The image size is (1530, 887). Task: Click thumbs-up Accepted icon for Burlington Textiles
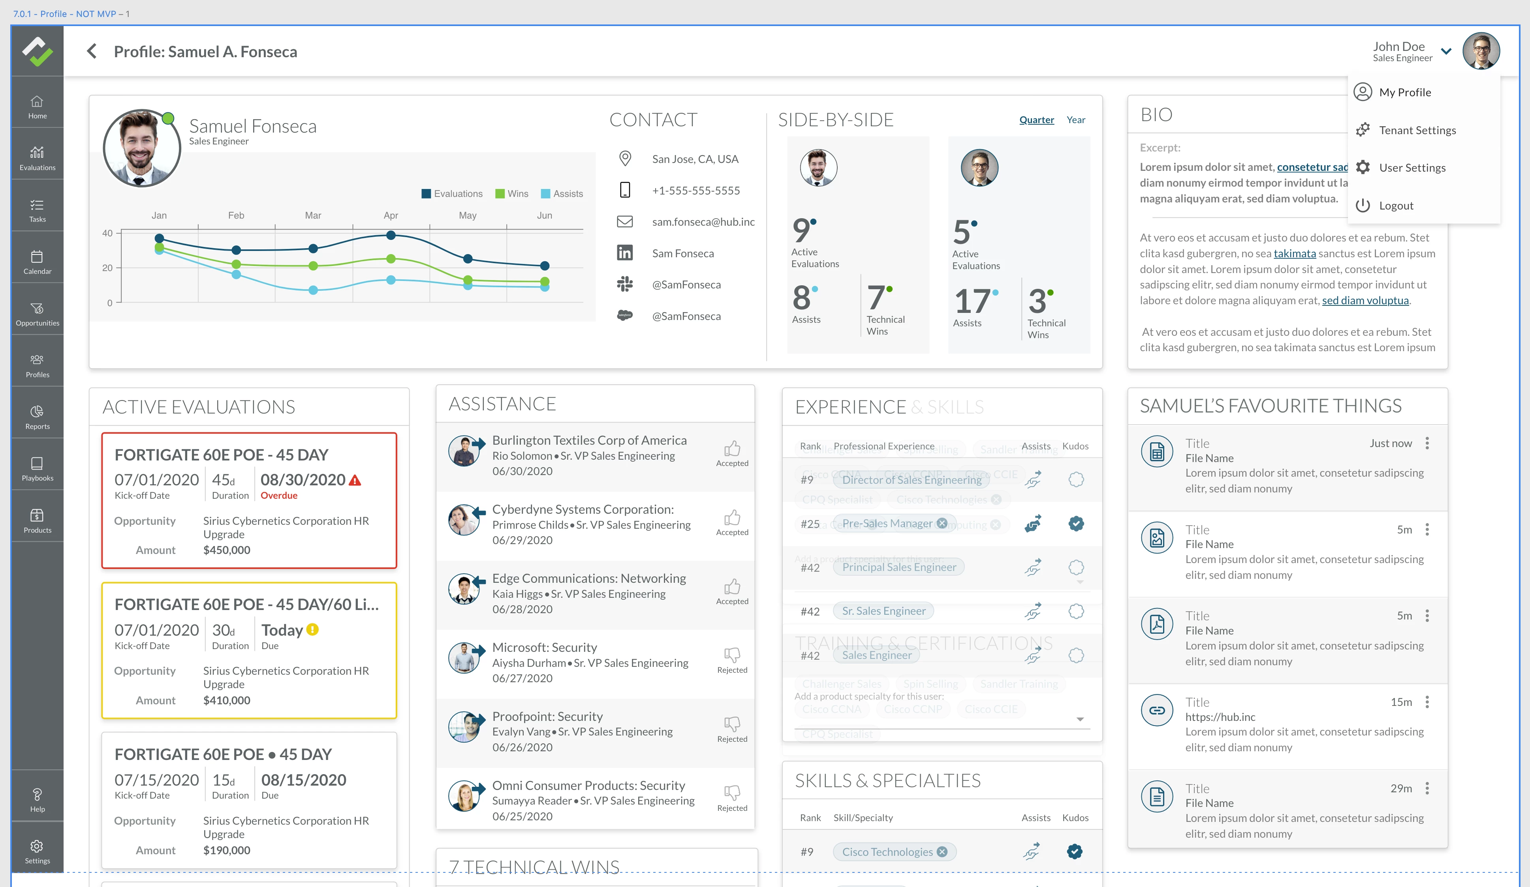[731, 449]
